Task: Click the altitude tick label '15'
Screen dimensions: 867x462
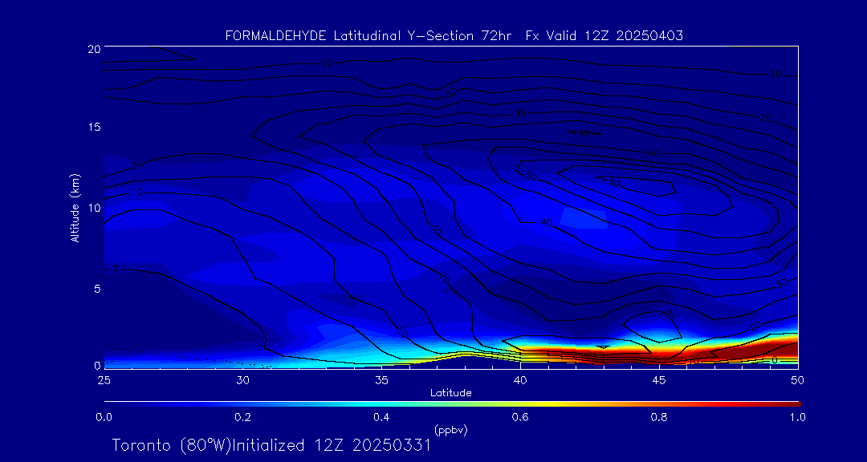Action: (93, 127)
